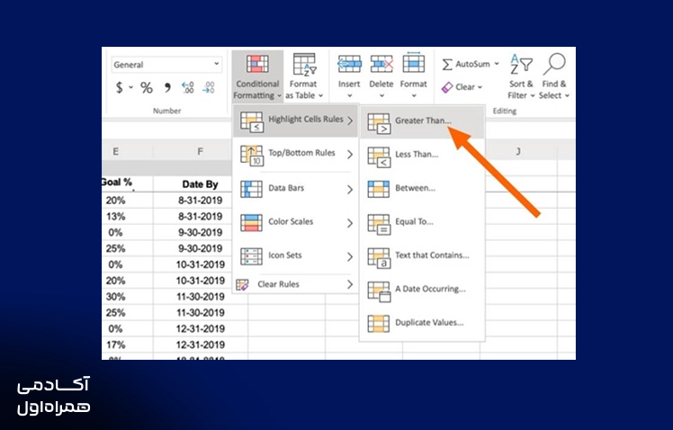The height and width of the screenshot is (430, 673).
Task: Click the increase decimal icon
Action: (187, 87)
